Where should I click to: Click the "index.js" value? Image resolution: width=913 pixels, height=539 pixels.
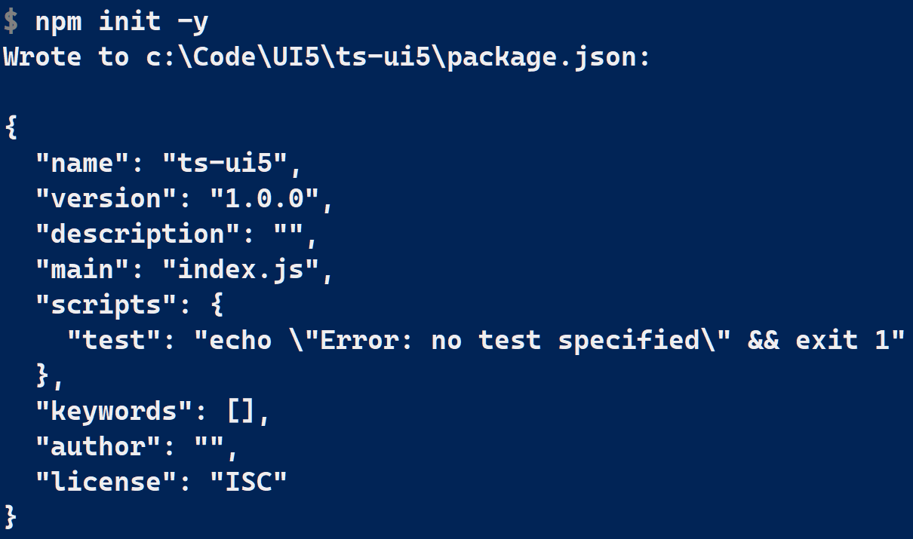pos(241,268)
